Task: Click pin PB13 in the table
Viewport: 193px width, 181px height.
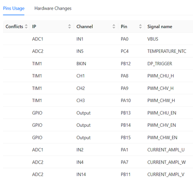Action: coord(125,113)
